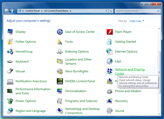Click the Indexing Options magnifier icon
Screen dimensions: 164x119
coord(60,52)
